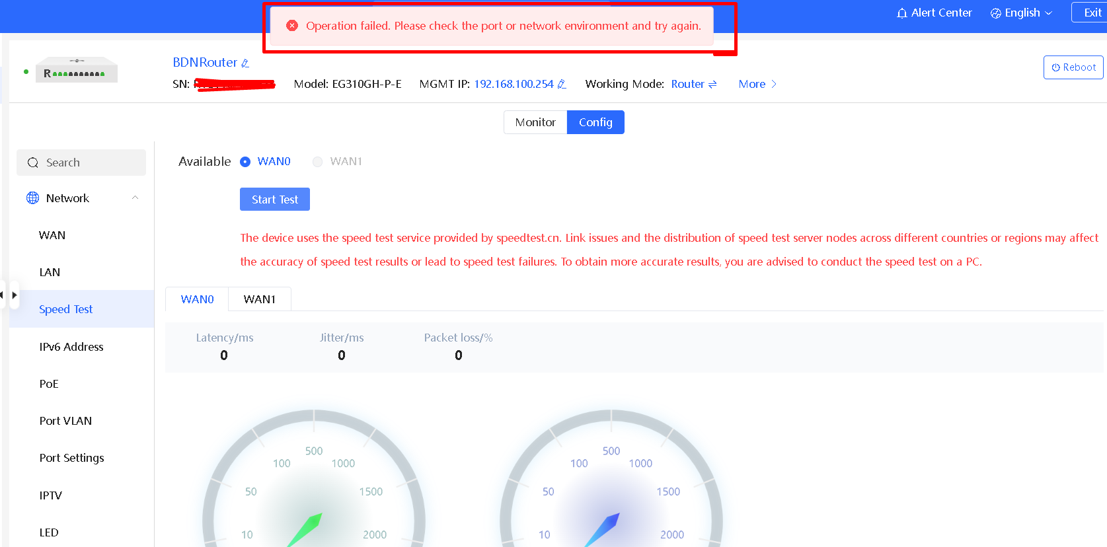Select the WAN0 radio button
1107x547 pixels.
245,162
